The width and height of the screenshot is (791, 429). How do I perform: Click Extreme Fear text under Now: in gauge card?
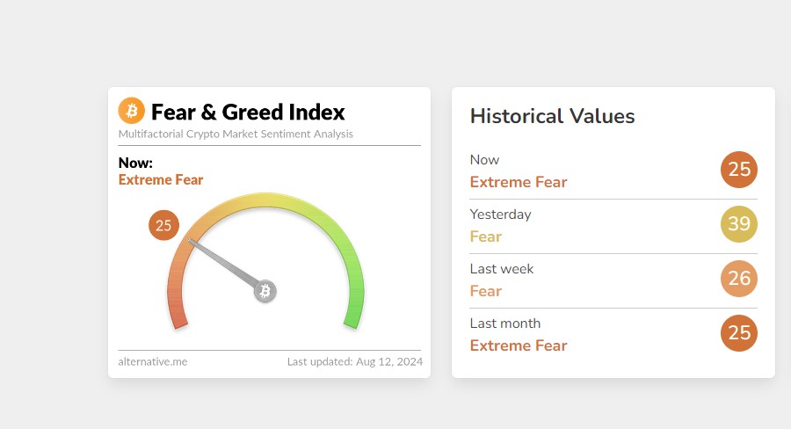(x=161, y=180)
